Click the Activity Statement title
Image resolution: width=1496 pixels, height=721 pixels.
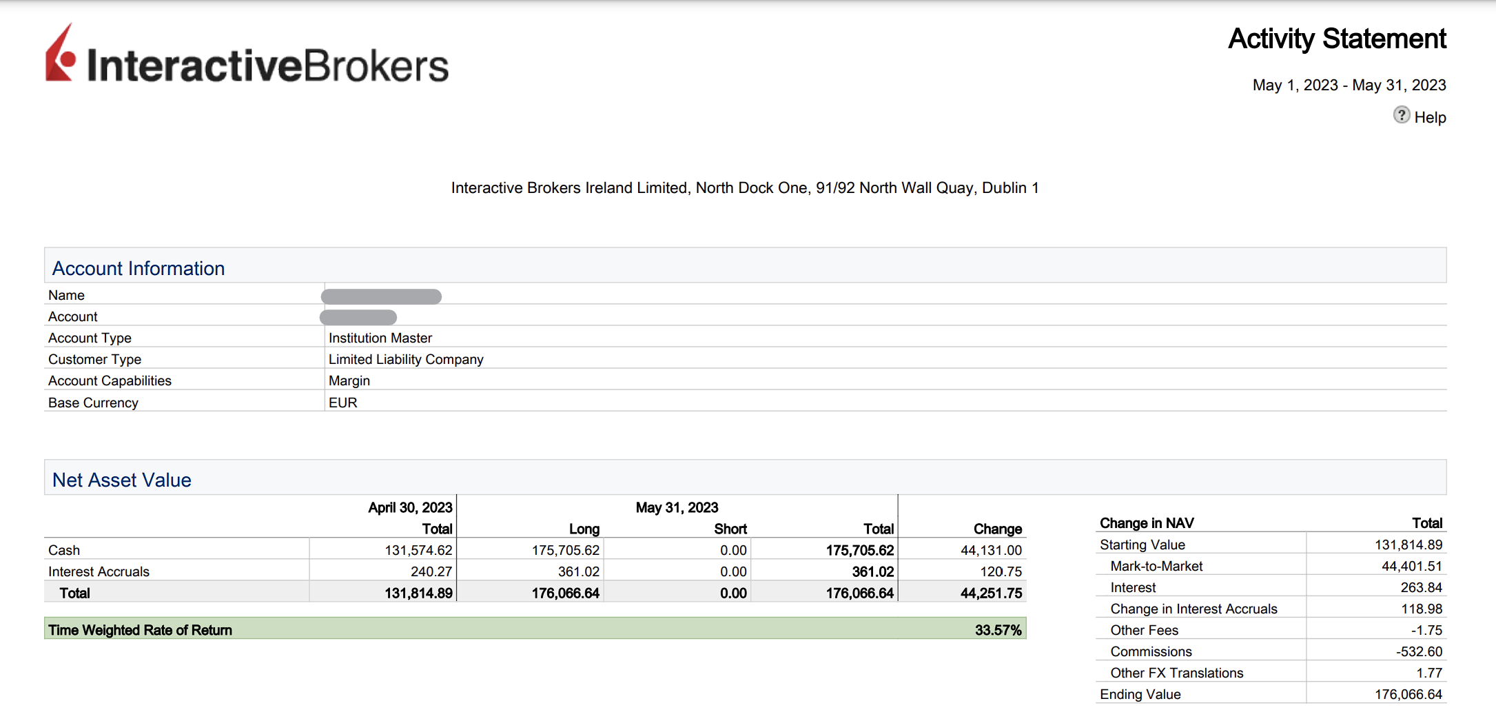click(x=1336, y=39)
